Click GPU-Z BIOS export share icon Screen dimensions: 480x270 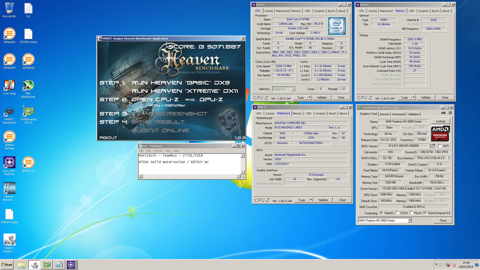432,146
